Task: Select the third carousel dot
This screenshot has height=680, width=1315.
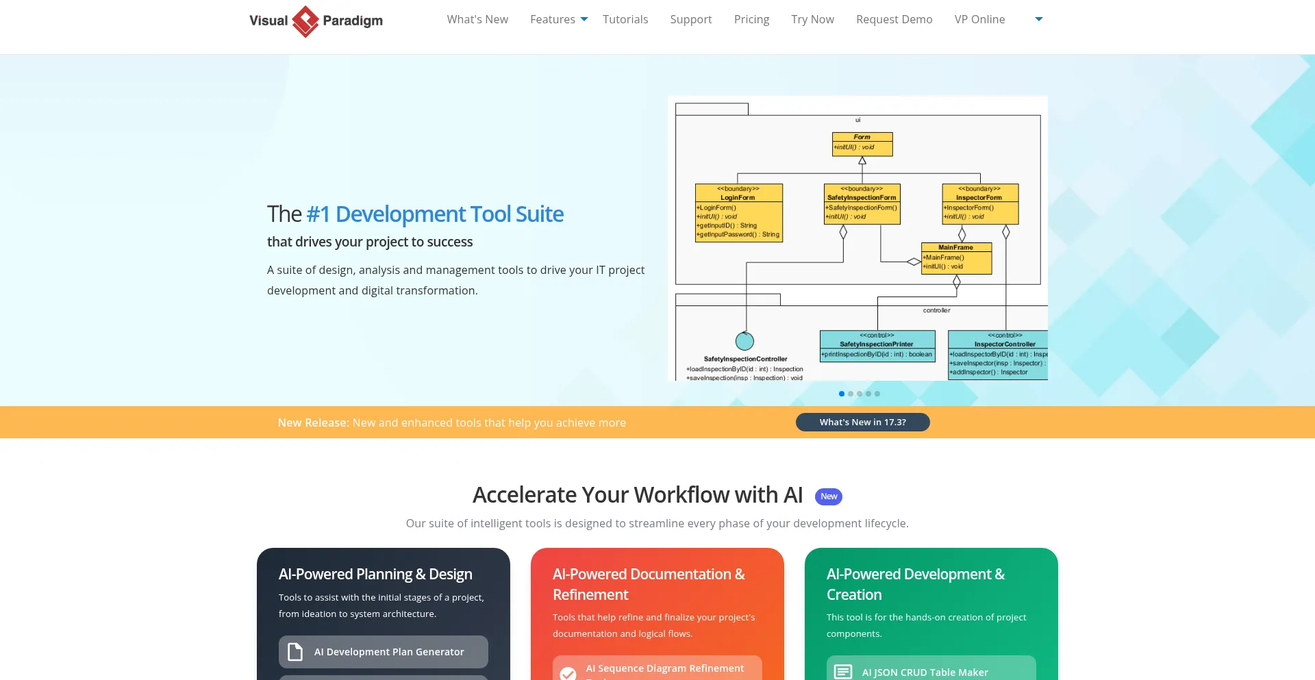Action: tap(860, 394)
